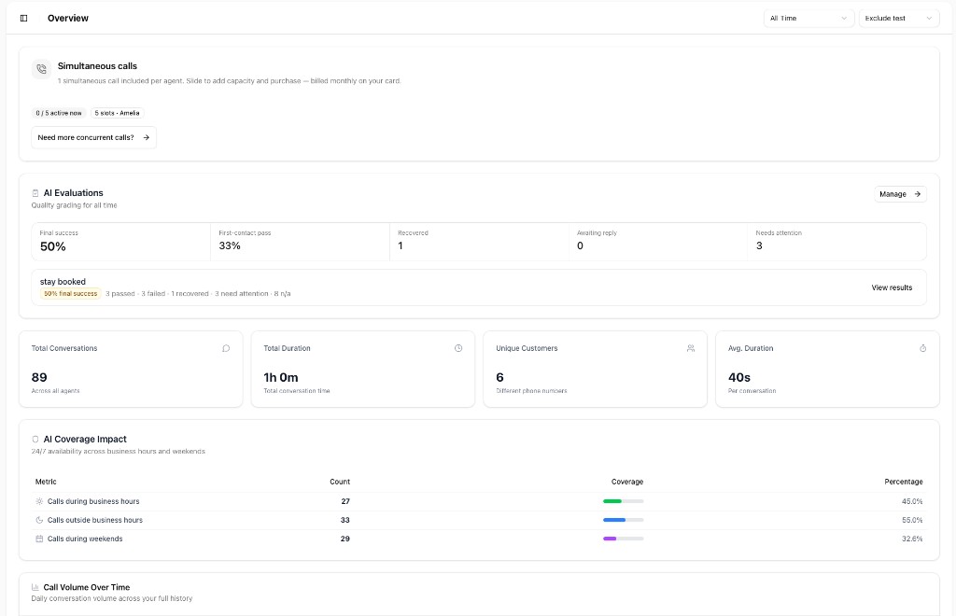Screen dimensions: 956x616
Task: Click the phone icon beside Simultaneous calls
Action: point(41,69)
